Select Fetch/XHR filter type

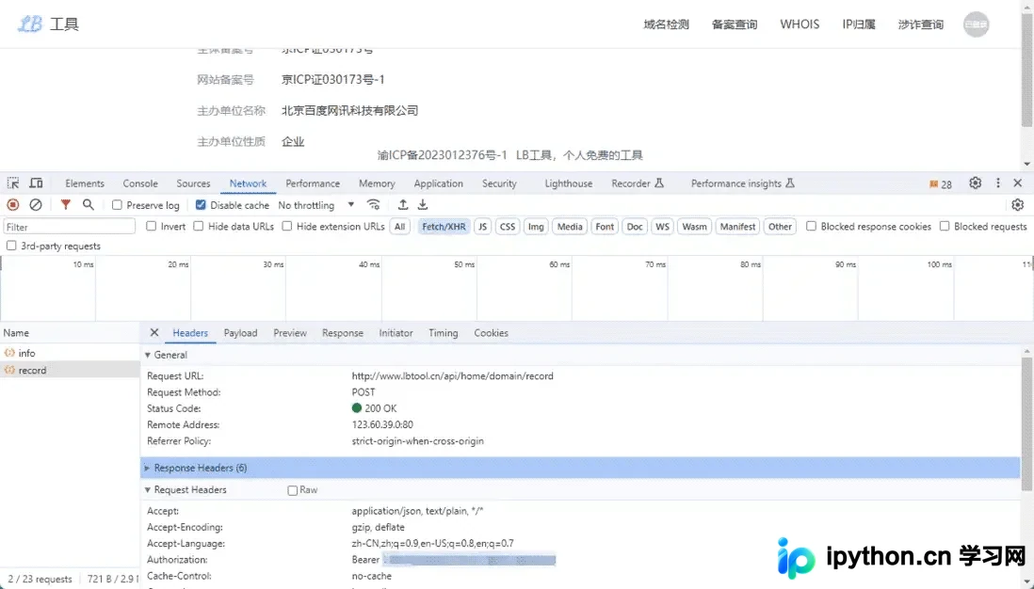pos(444,227)
